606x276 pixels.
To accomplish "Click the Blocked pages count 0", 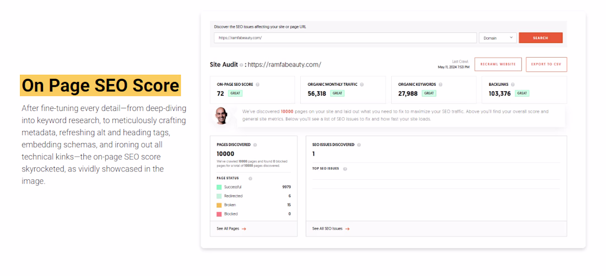I will (x=289, y=213).
